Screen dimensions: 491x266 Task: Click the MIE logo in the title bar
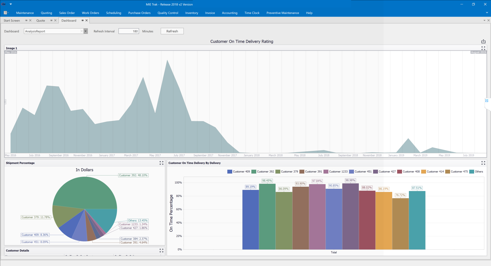(x=3, y=4)
